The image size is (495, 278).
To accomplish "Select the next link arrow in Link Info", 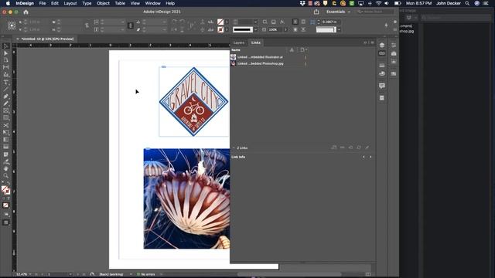I will (x=370, y=157).
